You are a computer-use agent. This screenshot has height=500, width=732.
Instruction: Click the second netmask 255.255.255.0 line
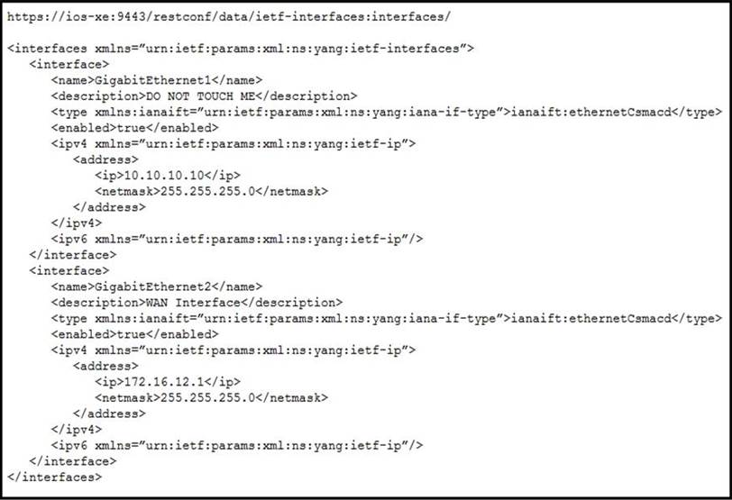tap(211, 397)
